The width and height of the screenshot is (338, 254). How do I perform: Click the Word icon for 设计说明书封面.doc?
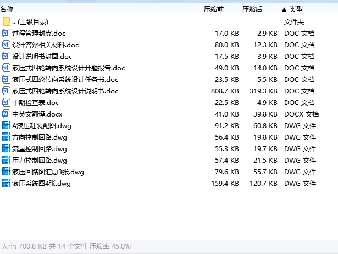(x=6, y=56)
